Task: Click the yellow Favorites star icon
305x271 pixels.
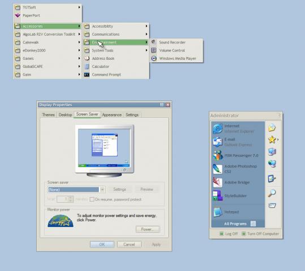Action: (x=272, y=139)
